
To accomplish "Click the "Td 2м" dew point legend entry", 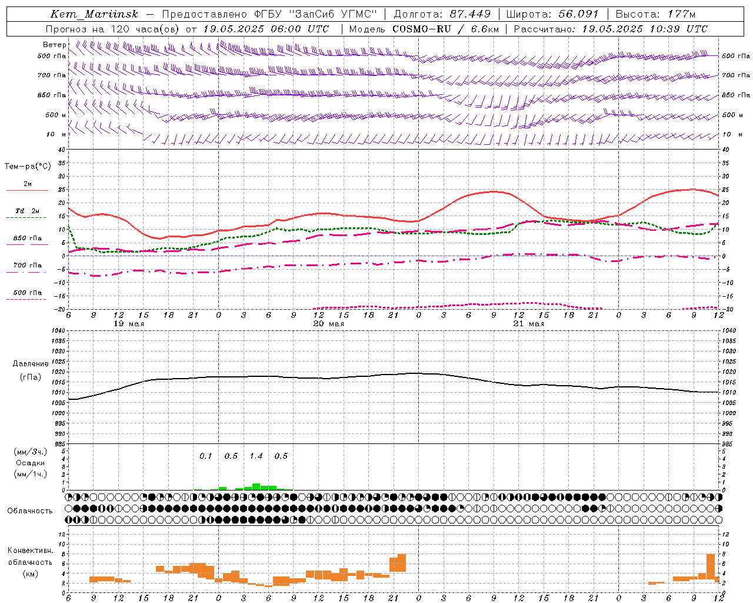I will point(27,211).
